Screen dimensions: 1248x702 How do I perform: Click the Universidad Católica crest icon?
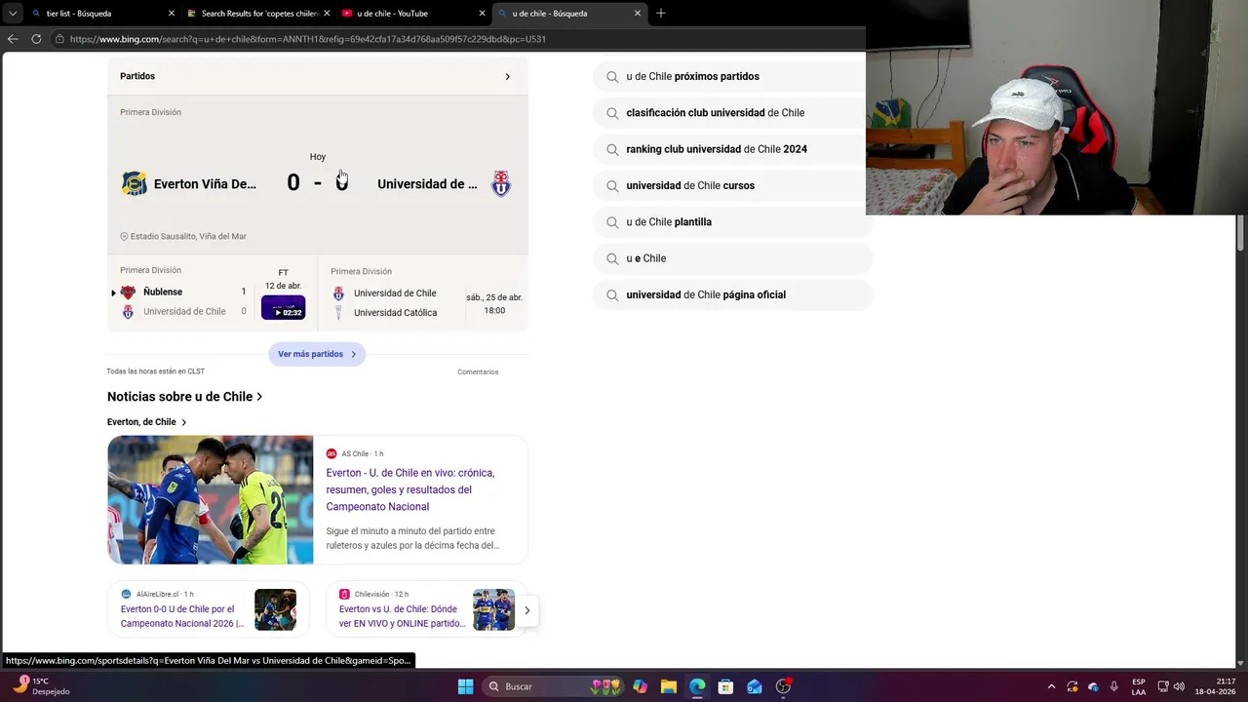point(338,313)
